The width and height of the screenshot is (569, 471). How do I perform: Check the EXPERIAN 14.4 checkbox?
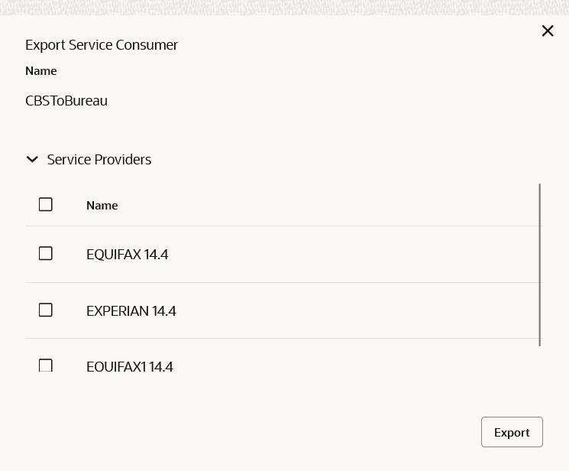(x=45, y=310)
